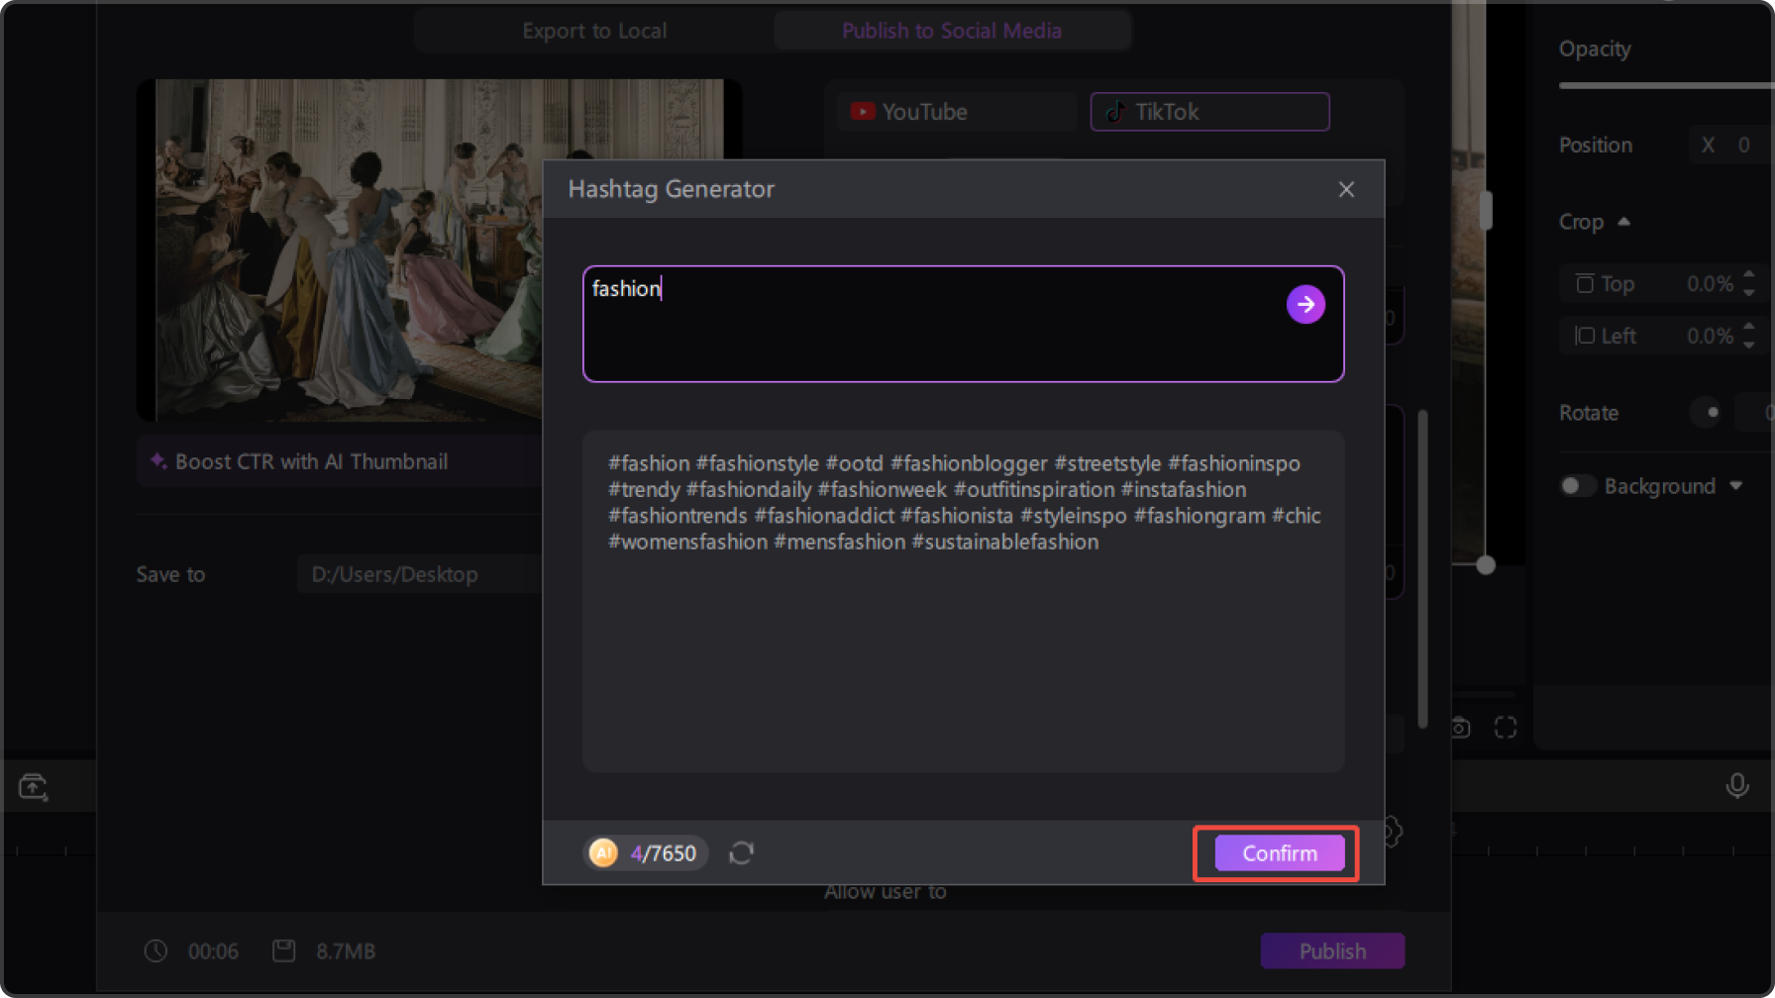The image size is (1775, 998).
Task: Switch to Export to Local tab
Action: [594, 31]
